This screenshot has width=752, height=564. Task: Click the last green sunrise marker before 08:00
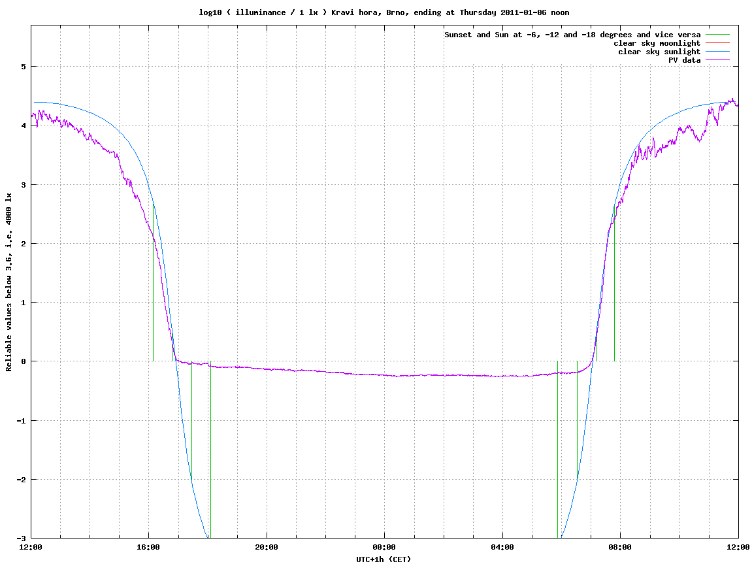(x=614, y=283)
